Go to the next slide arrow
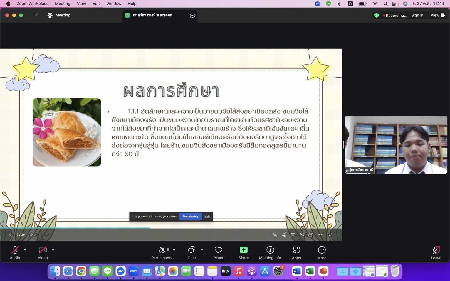450x281 pixels. point(32,235)
